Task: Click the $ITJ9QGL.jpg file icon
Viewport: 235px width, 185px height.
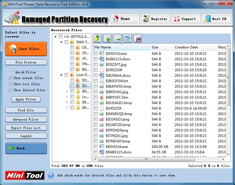Action: point(102,136)
